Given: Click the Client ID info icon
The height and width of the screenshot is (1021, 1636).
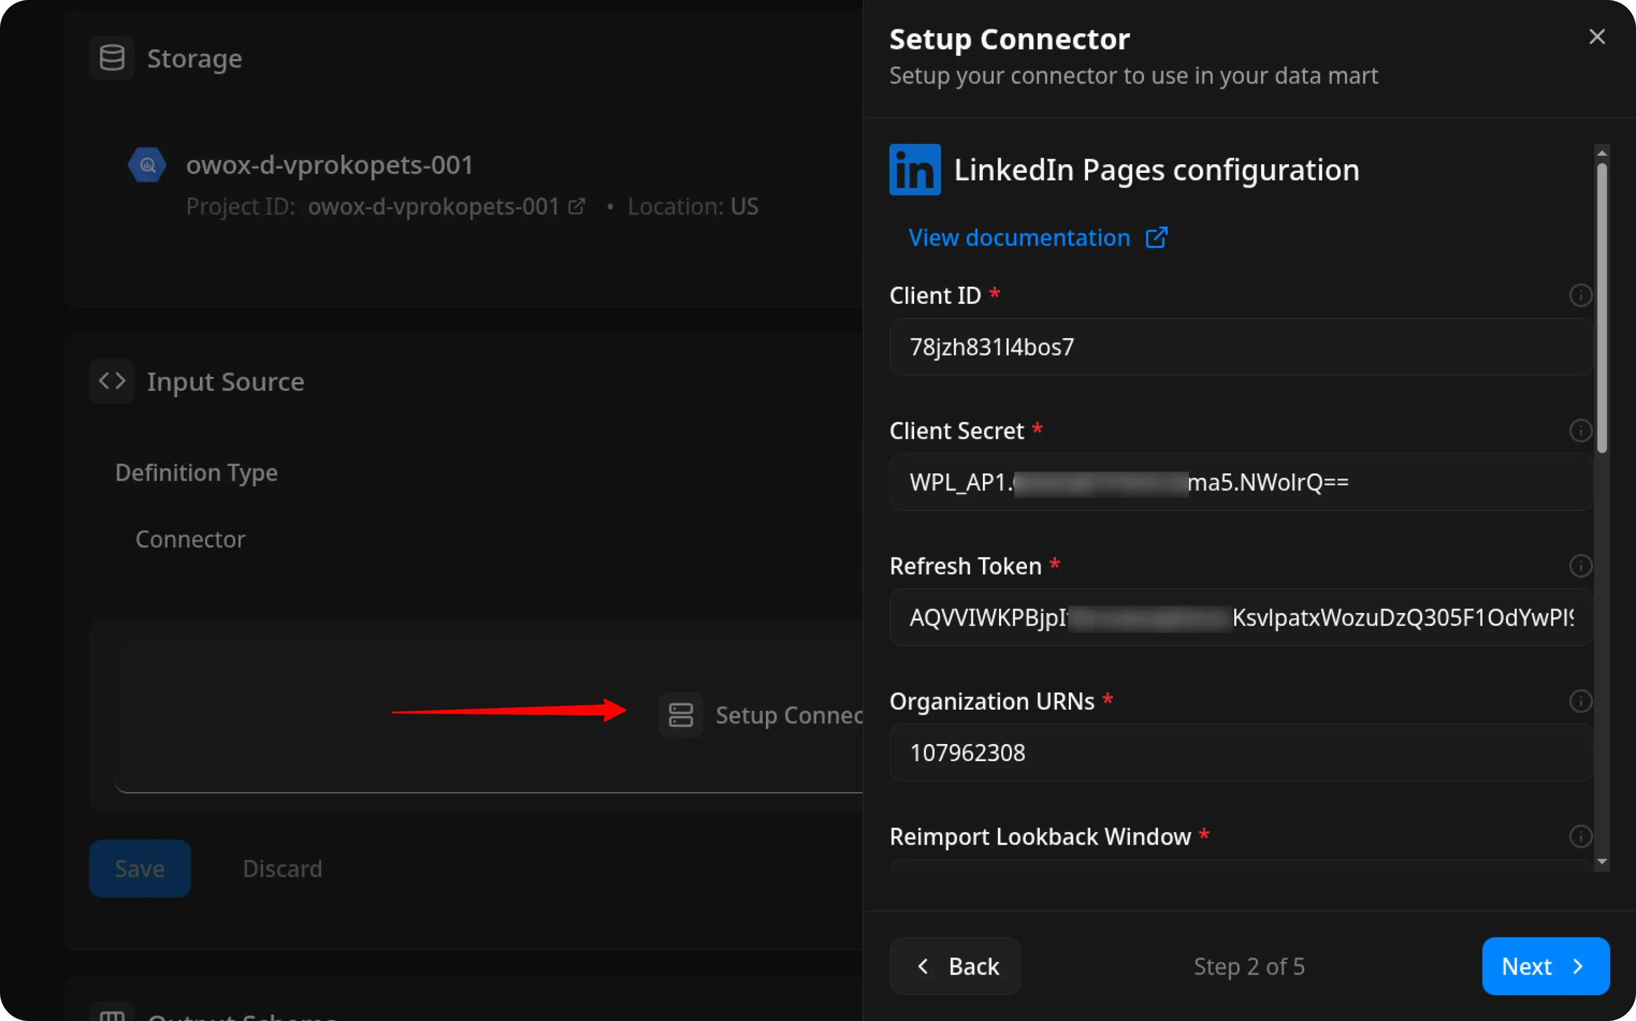Looking at the screenshot, I should point(1580,295).
